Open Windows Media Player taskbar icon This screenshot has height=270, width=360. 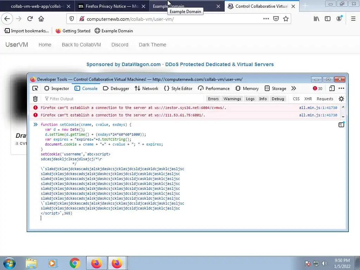(x=53, y=263)
